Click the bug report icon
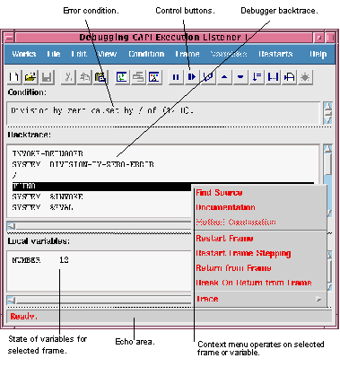This screenshot has height=384, width=340. (x=305, y=77)
